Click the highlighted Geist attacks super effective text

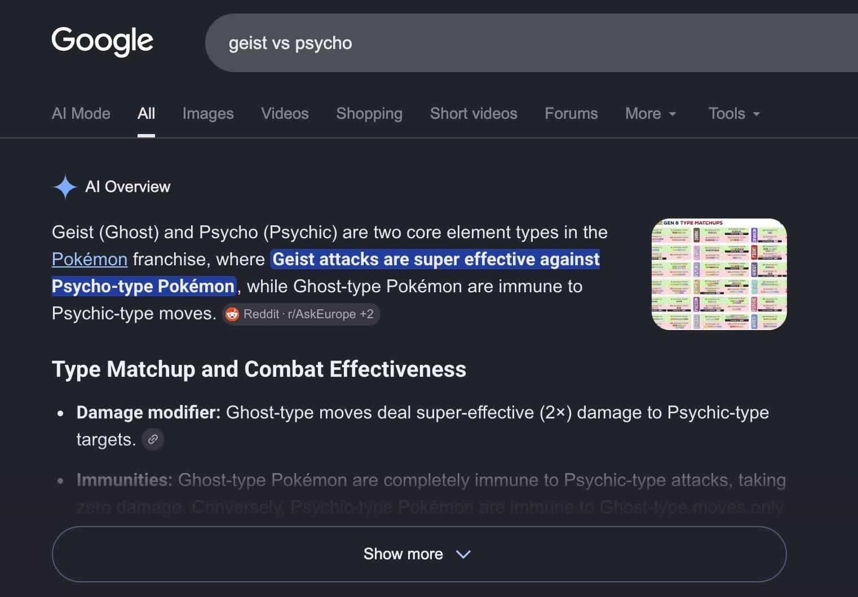(326, 273)
